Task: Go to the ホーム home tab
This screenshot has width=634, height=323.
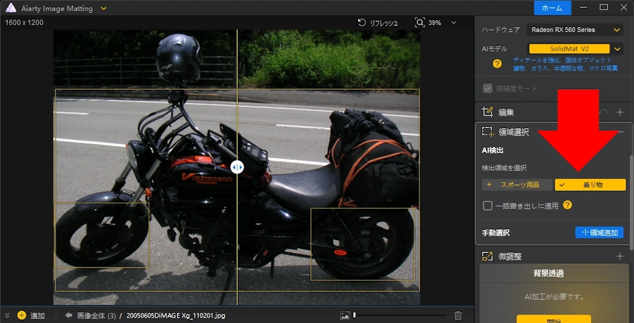Action: pyautogui.click(x=552, y=8)
